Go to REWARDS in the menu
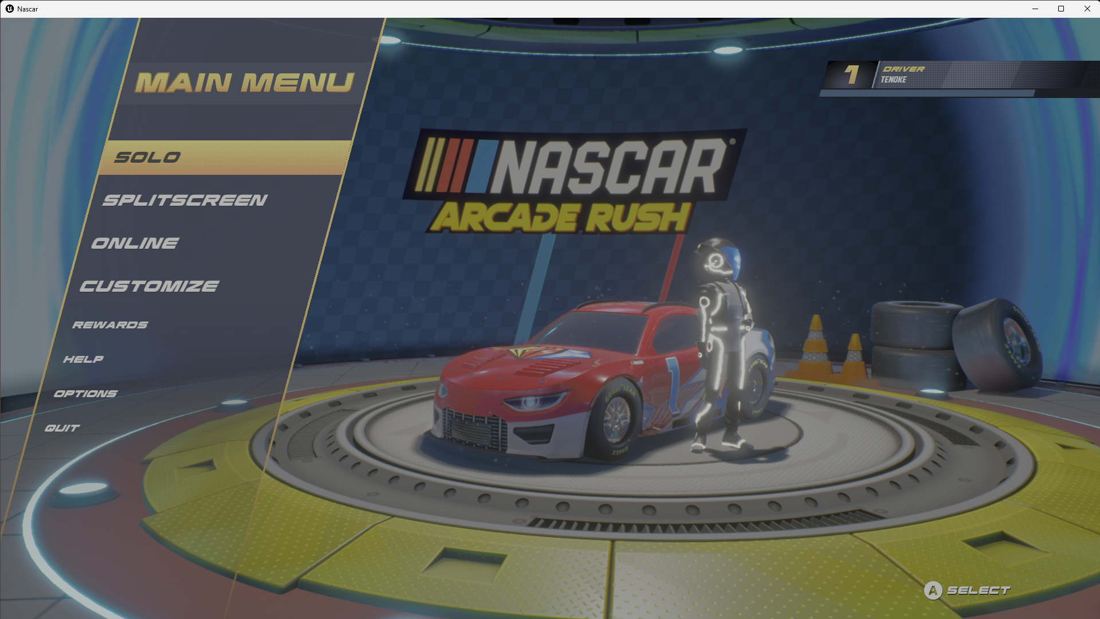The width and height of the screenshot is (1100, 619). (110, 325)
